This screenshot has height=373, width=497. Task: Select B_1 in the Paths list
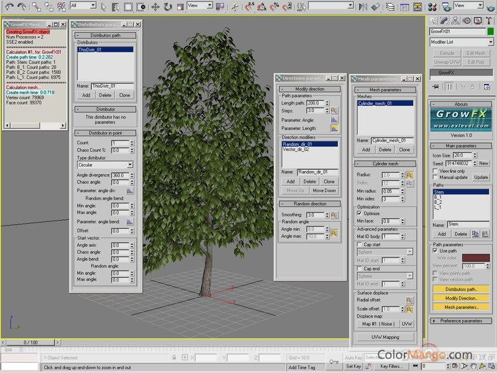point(439,197)
